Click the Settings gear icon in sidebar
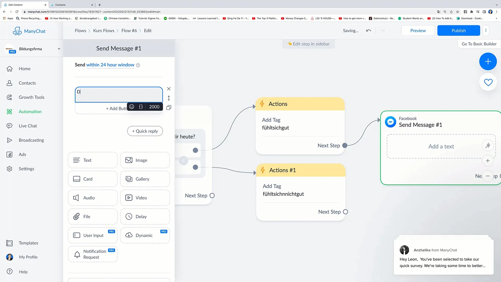 coord(9,169)
